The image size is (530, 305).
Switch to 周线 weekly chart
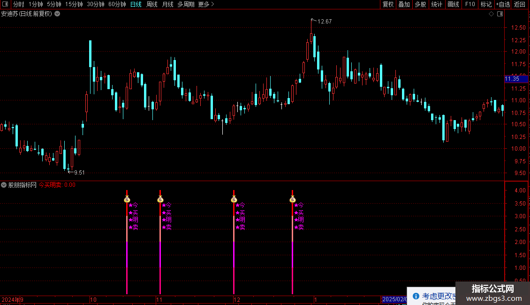pyautogui.click(x=152, y=4)
